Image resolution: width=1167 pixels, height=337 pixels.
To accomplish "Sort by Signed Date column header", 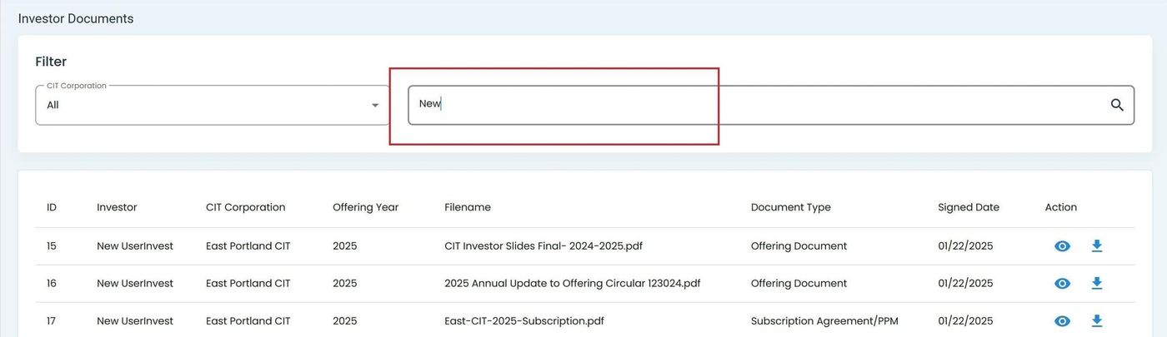I will (x=968, y=207).
